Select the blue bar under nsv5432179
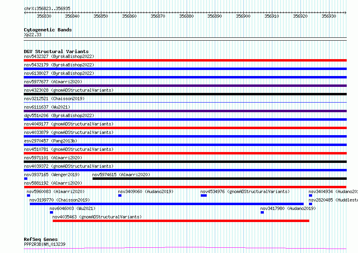Viewport: 358px width, 253px height. tap(185, 69)
